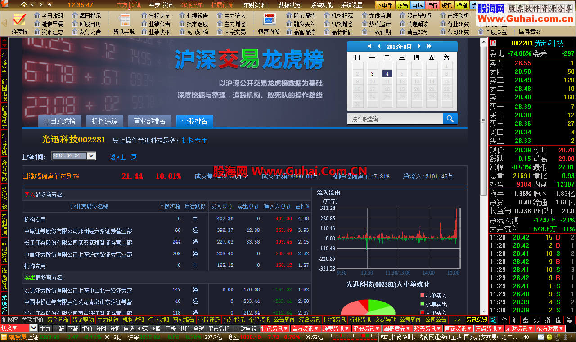Click 一财电视 button in bottom toolbar
576x342 pixels.
[246, 329]
